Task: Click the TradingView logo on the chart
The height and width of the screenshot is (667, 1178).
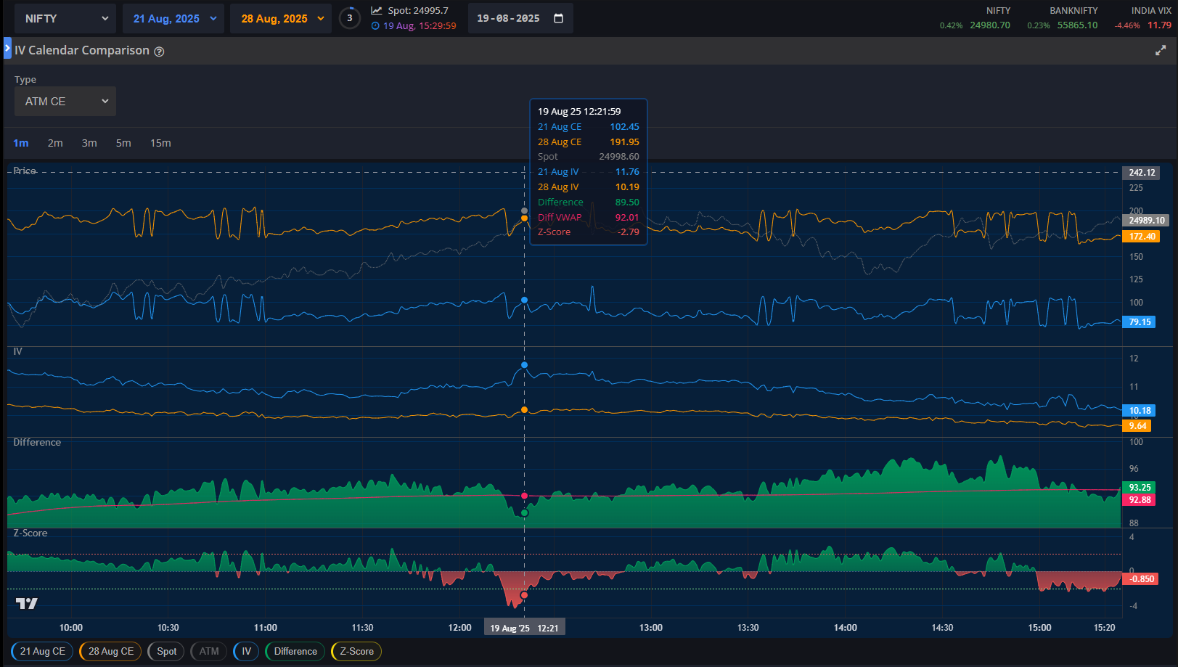Action: pos(27,603)
